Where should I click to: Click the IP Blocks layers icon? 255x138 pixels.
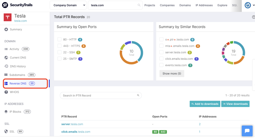(x=6, y=112)
